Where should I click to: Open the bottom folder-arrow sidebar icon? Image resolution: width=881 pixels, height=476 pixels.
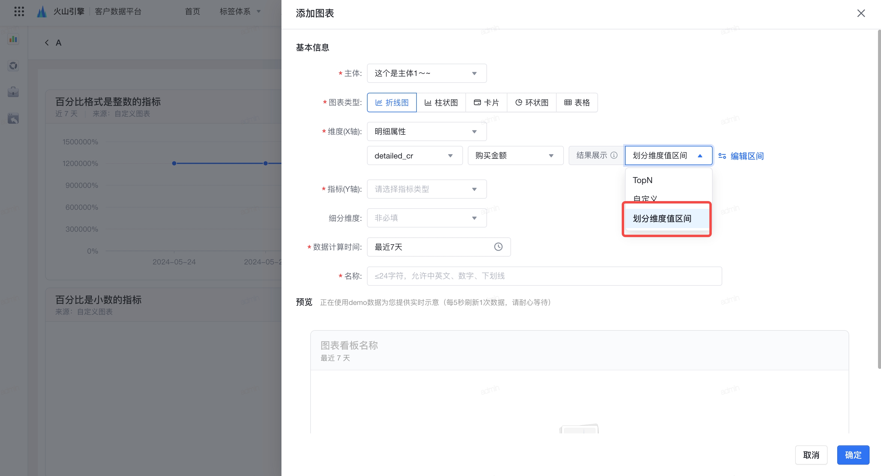point(13,118)
